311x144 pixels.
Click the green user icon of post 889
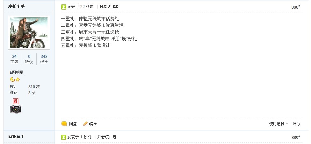point(64,137)
